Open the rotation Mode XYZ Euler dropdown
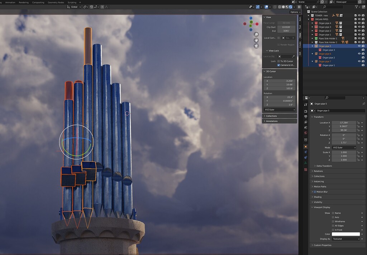The width and height of the screenshot is (367, 255). tap(344, 148)
